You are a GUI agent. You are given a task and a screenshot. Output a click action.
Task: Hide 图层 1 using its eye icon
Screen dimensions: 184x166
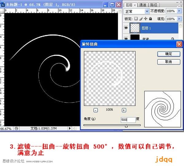coord(126,28)
